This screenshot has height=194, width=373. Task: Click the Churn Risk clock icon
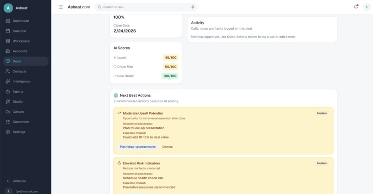[x=115, y=67]
